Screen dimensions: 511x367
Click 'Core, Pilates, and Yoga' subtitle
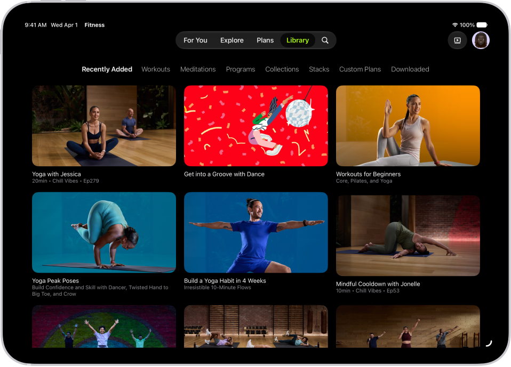coord(364,181)
